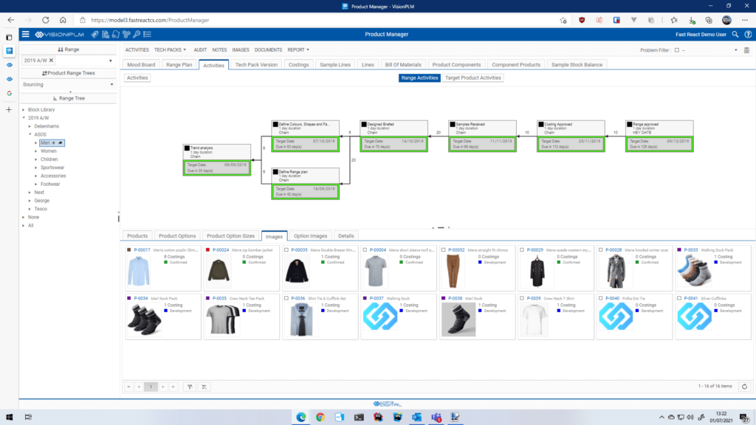Image resolution: width=756 pixels, height=425 pixels.
Task: Open global search via the magnifier icon top right
Action: [735, 34]
